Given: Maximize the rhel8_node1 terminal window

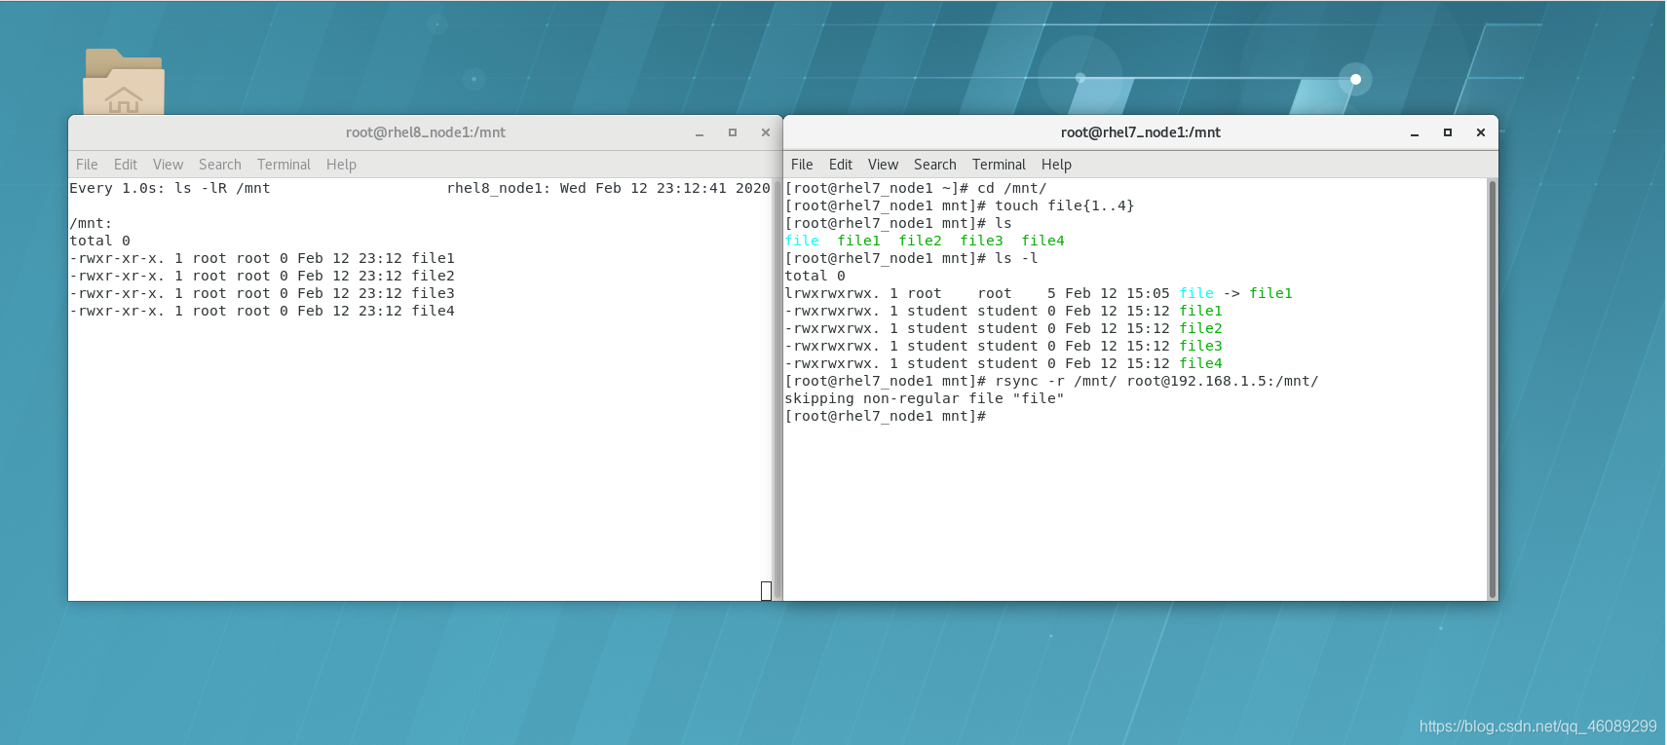Looking at the screenshot, I should (x=733, y=132).
